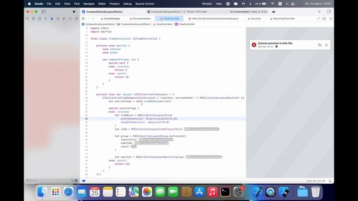Go back in editor history
Viewport: 358px width, 201px height.
(89, 18)
